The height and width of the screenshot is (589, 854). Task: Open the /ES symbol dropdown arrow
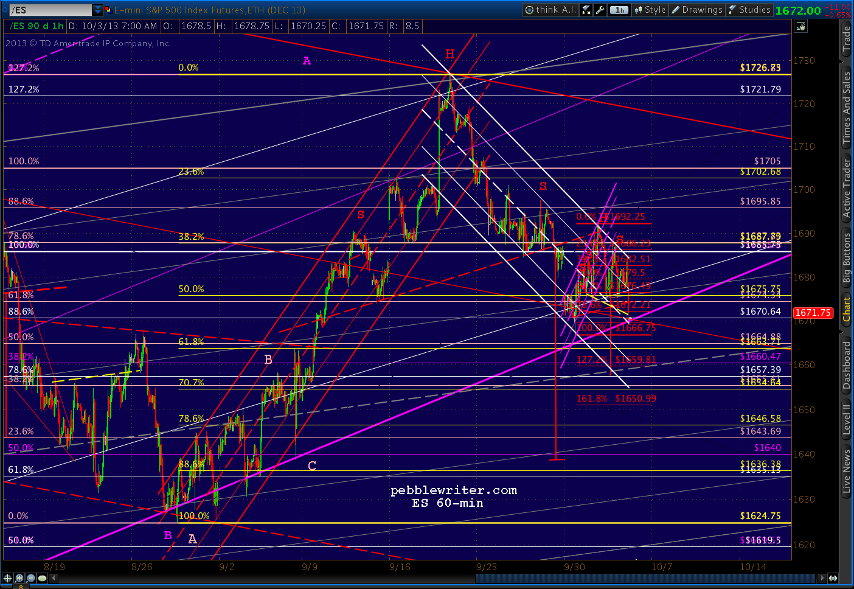click(98, 10)
